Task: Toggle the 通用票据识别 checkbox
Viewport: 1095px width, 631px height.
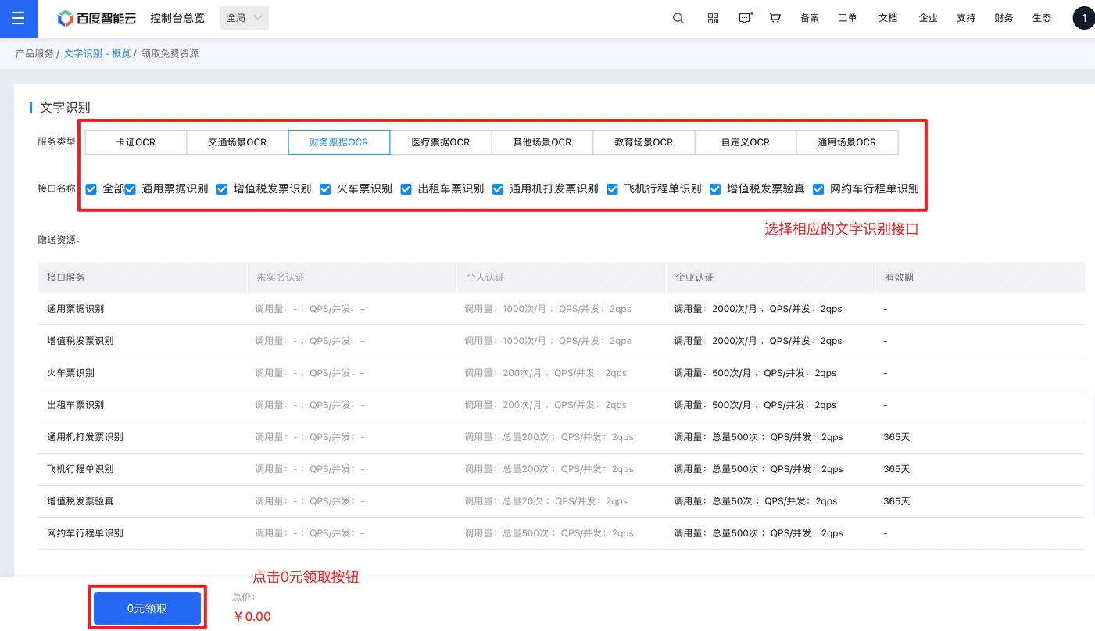Action: 130,189
